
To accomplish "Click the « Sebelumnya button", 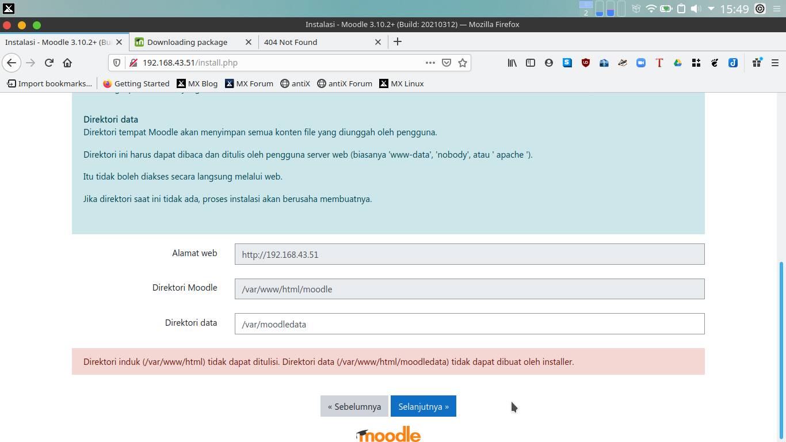I will [x=354, y=406].
